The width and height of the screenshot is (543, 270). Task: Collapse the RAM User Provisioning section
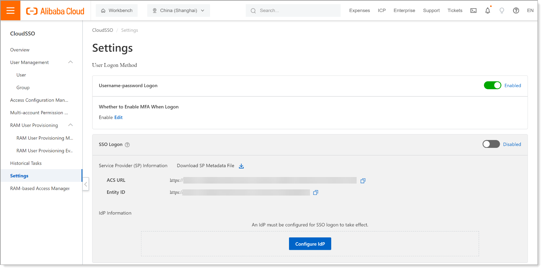point(71,125)
